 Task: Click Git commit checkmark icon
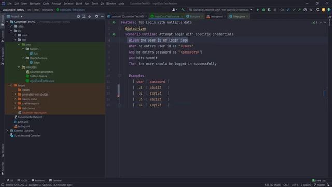(294, 10)
